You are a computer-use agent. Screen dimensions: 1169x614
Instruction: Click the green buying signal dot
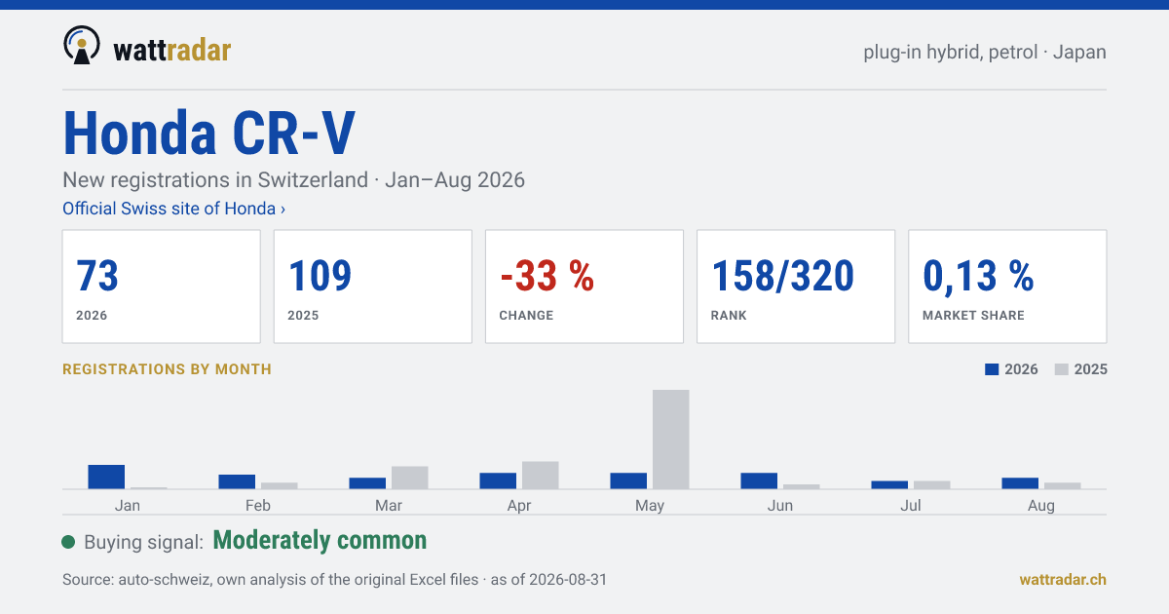(68, 542)
